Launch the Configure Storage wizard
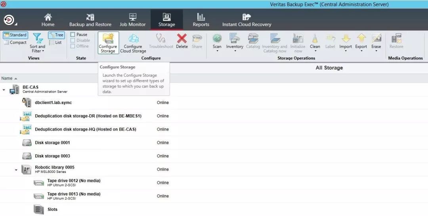 108,43
